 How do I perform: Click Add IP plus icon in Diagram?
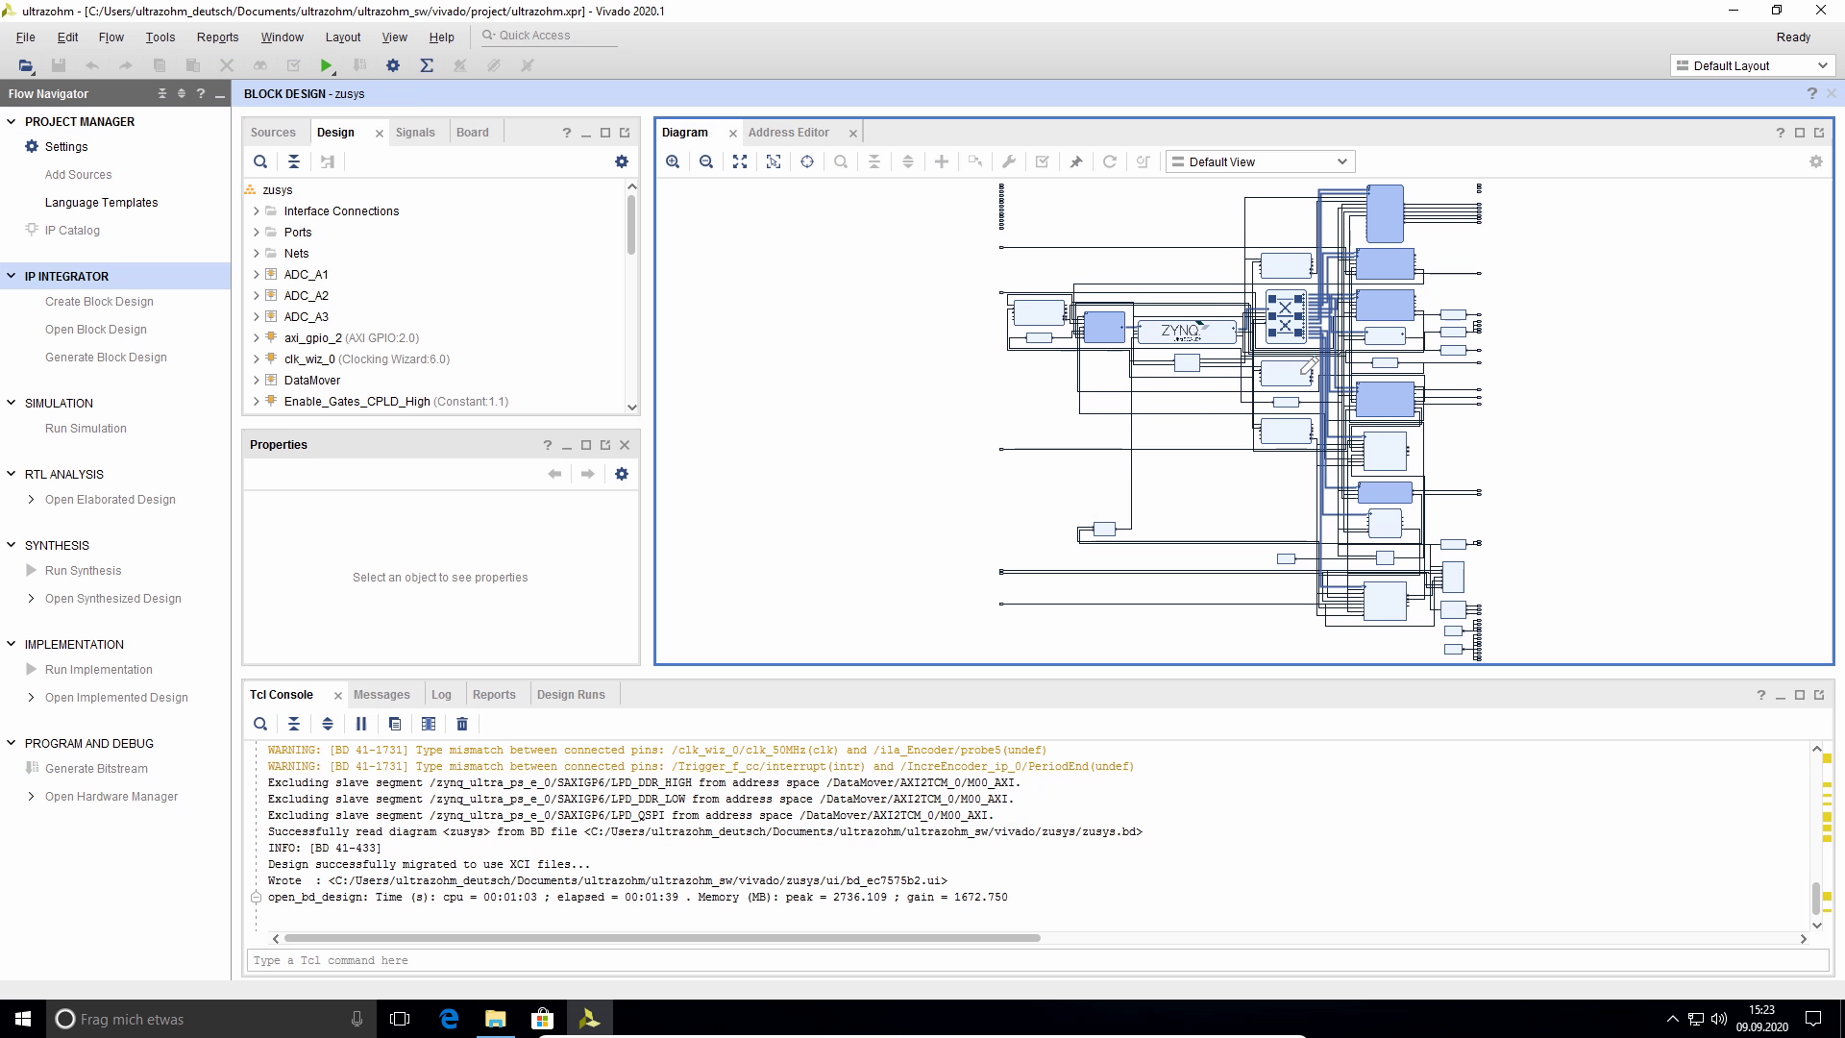[942, 161]
